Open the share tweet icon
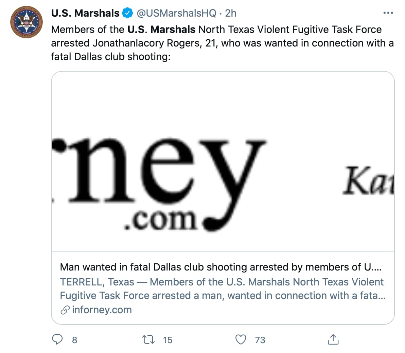Viewport: 405px width, 353px height. pos(333,339)
